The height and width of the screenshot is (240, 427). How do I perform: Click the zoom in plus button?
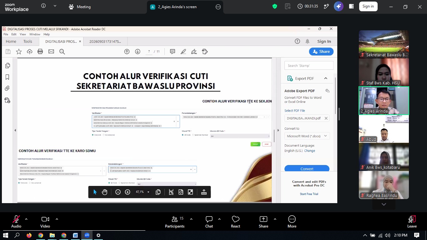(128, 192)
